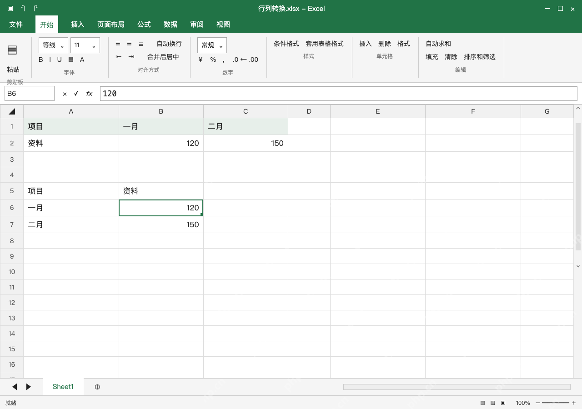Click the increase indent icon
This screenshot has width=582, height=409.
coord(131,57)
